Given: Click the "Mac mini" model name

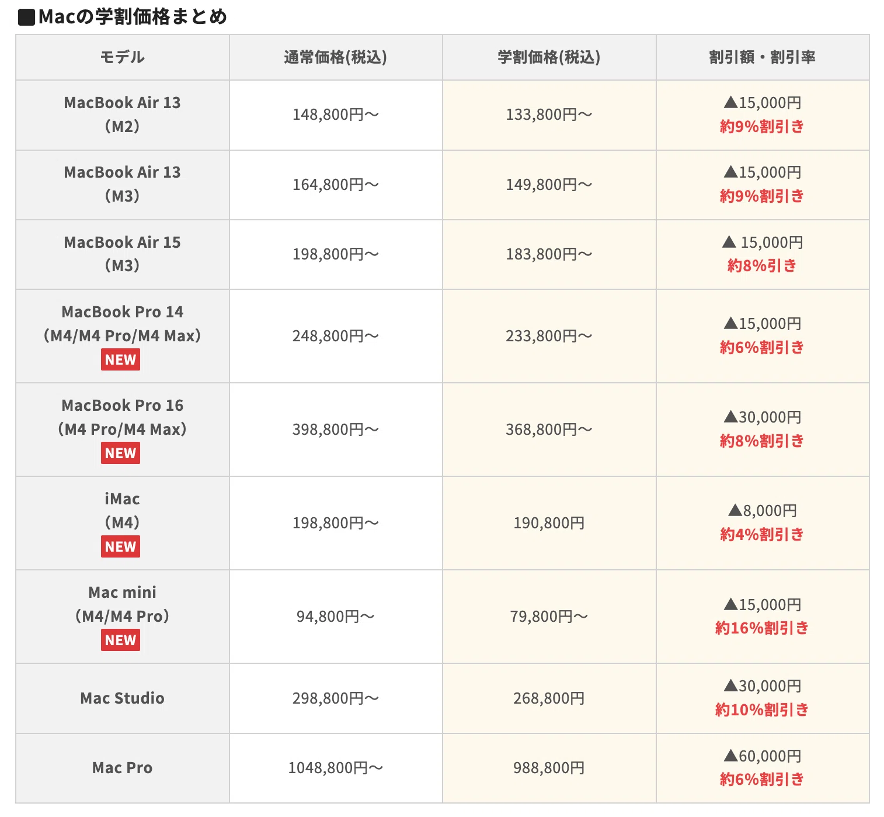Looking at the screenshot, I should (123, 593).
